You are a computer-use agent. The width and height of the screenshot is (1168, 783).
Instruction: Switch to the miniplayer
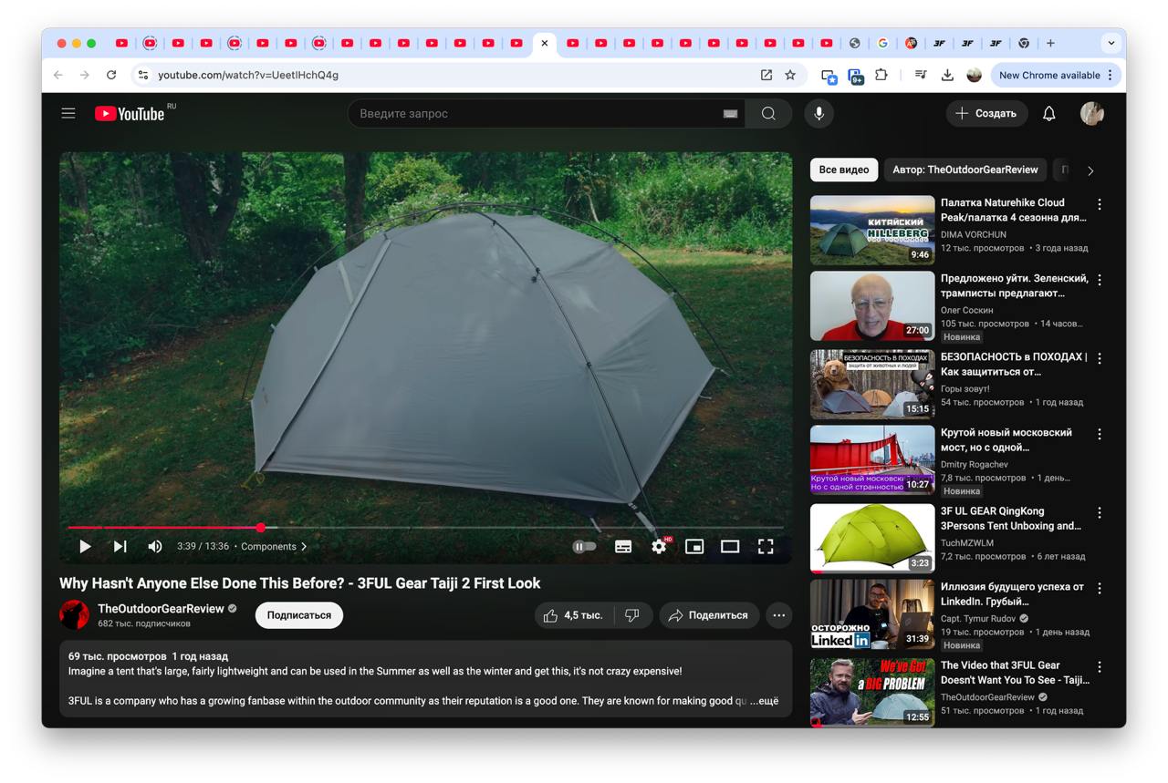click(694, 547)
